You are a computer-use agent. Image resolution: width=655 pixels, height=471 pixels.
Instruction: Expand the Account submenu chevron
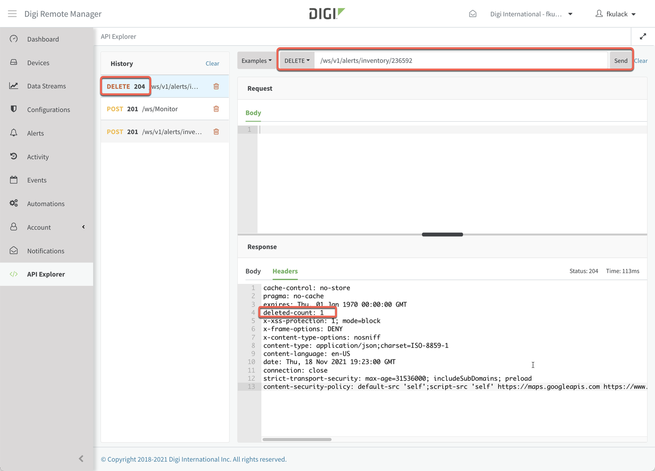pos(84,227)
